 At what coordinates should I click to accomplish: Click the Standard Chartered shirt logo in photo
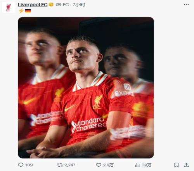click(89, 125)
